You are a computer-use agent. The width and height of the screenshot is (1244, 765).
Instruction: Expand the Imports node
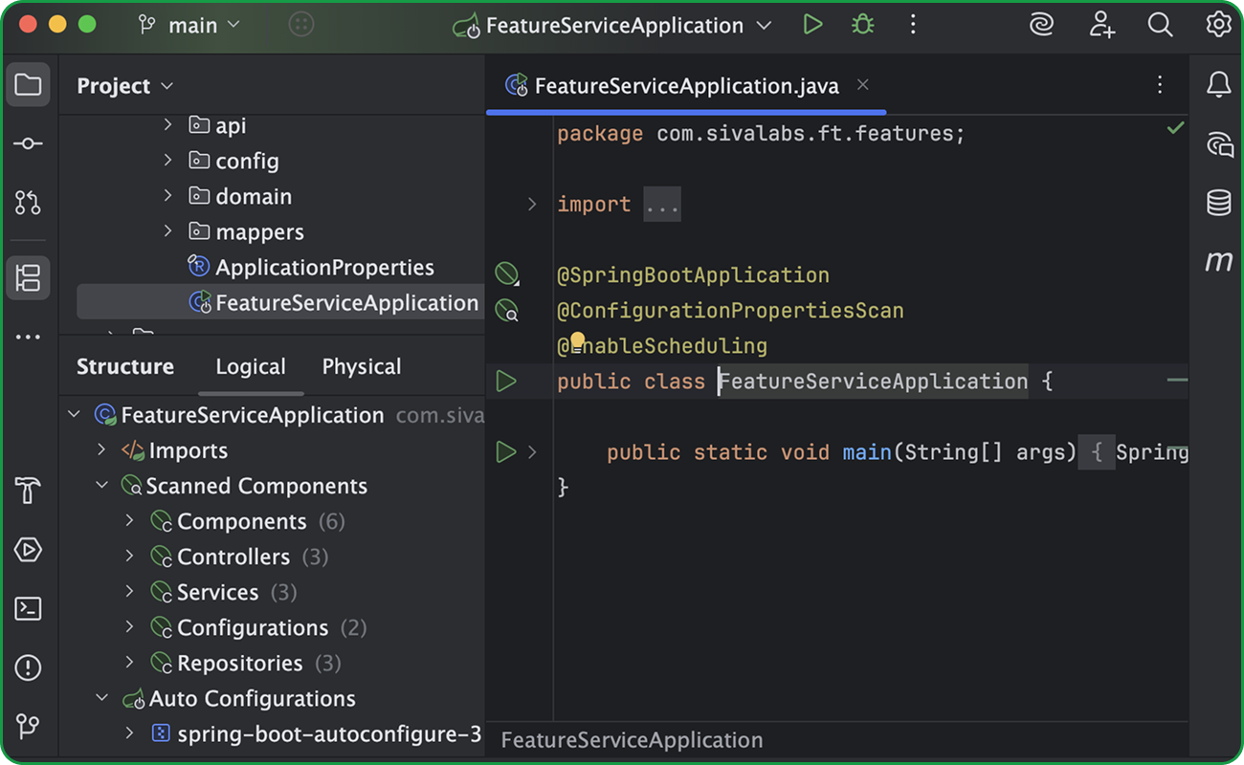102,449
